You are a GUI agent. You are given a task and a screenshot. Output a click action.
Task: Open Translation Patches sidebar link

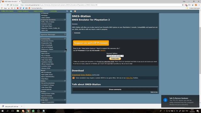pyautogui.click(x=47, y=62)
